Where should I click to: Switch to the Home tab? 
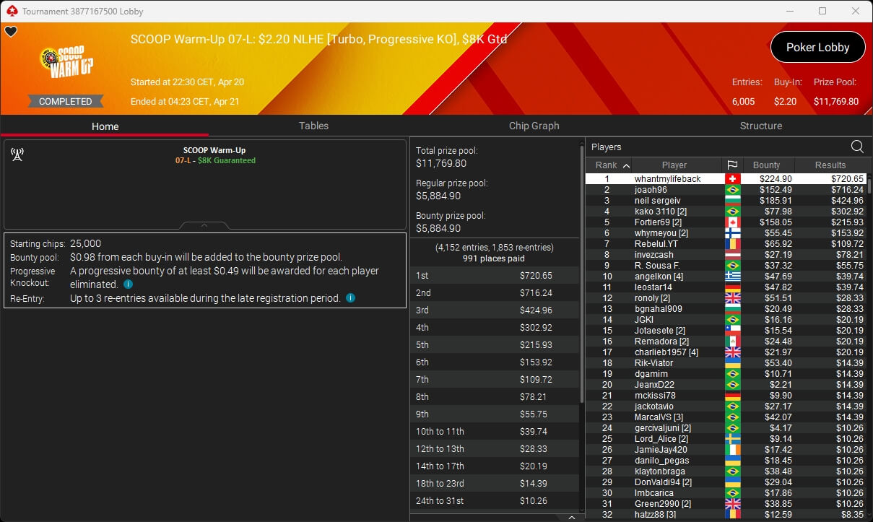point(105,126)
